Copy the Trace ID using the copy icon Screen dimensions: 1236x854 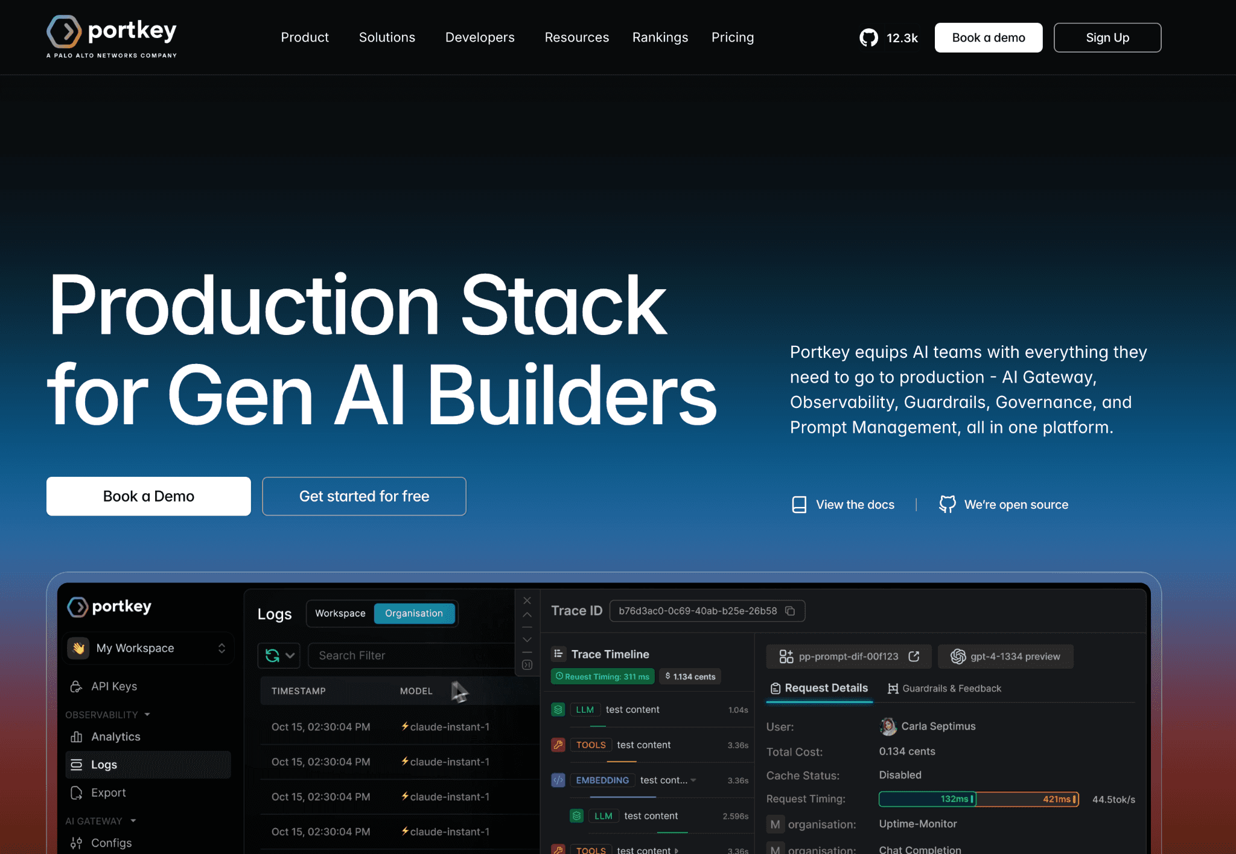(x=790, y=611)
